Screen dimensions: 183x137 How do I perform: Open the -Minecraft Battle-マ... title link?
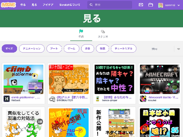163,97
